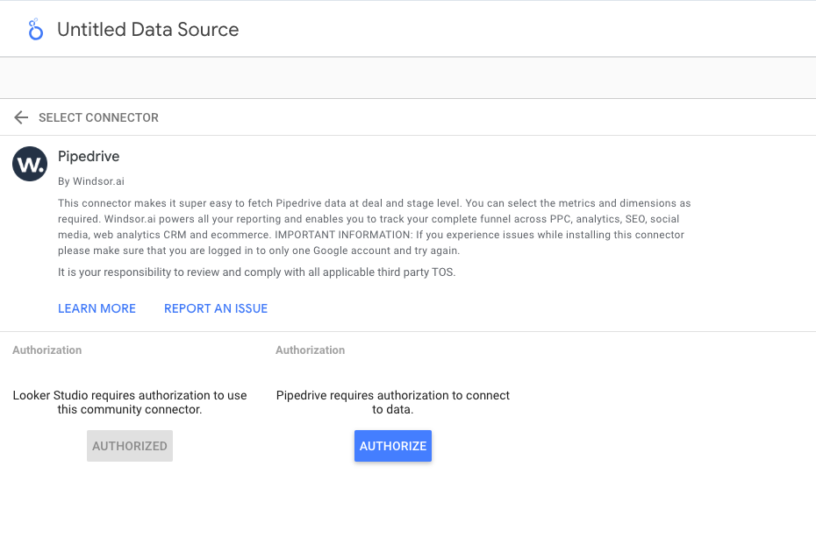Open the REPORT AN ISSUE link
This screenshot has height=537, width=816.
[216, 308]
